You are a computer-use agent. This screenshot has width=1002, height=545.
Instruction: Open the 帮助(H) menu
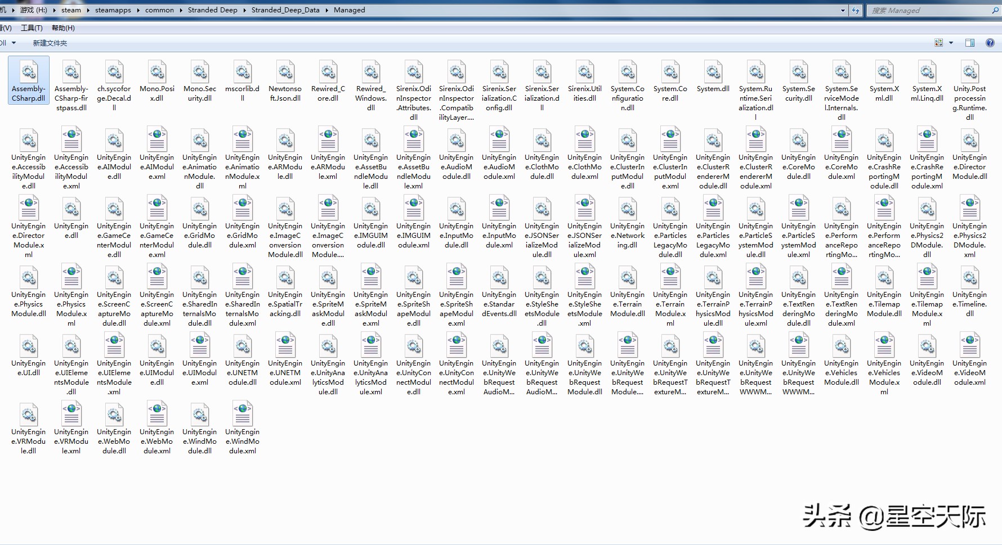pos(63,28)
